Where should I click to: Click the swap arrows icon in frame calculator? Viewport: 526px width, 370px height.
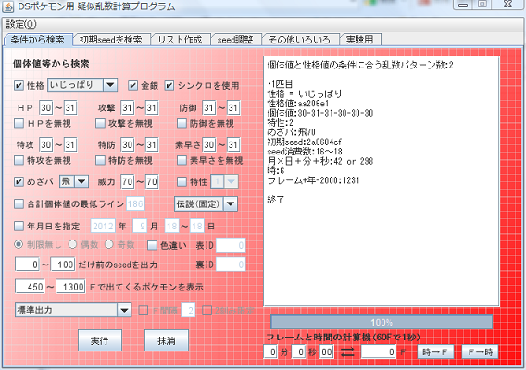point(347,351)
